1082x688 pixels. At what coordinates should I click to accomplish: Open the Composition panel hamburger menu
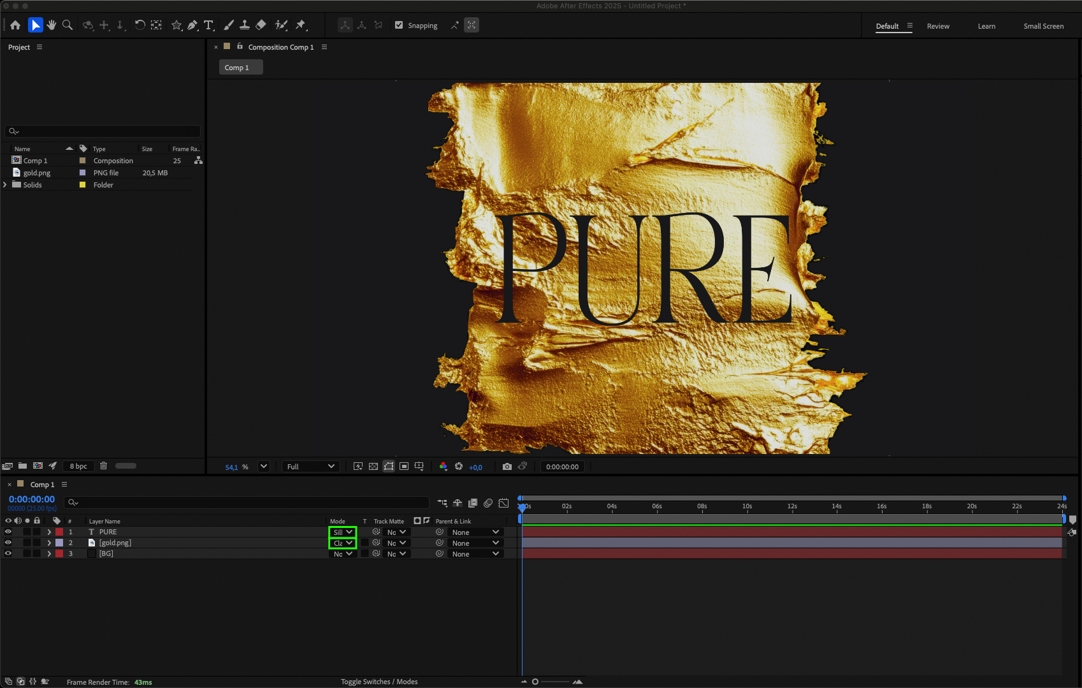click(324, 47)
